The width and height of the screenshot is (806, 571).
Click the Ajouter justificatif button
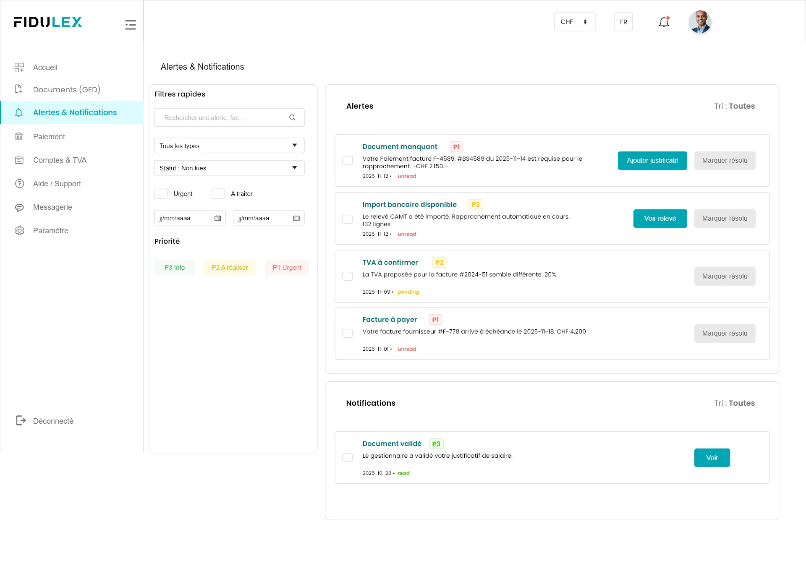pyautogui.click(x=652, y=161)
